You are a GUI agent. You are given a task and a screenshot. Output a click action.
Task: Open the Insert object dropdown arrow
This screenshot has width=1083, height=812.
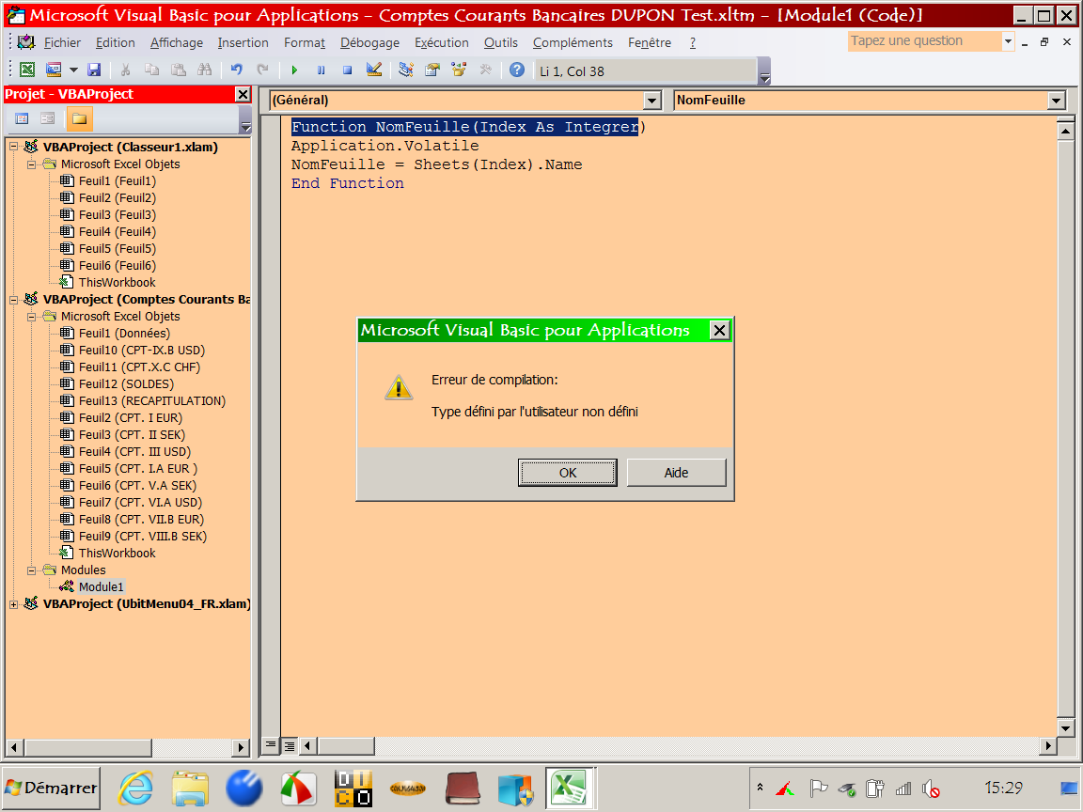point(73,70)
